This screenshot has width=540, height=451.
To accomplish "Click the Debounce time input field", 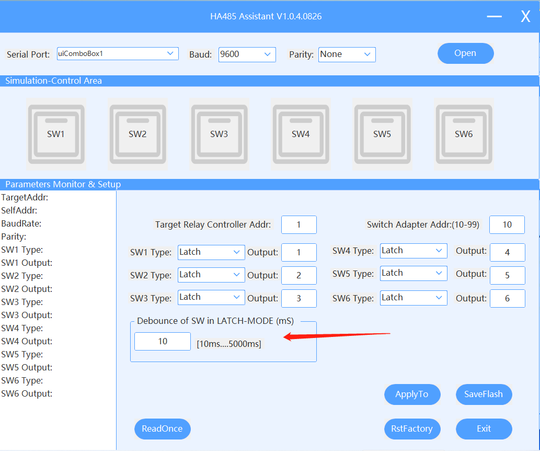I will click(x=163, y=342).
